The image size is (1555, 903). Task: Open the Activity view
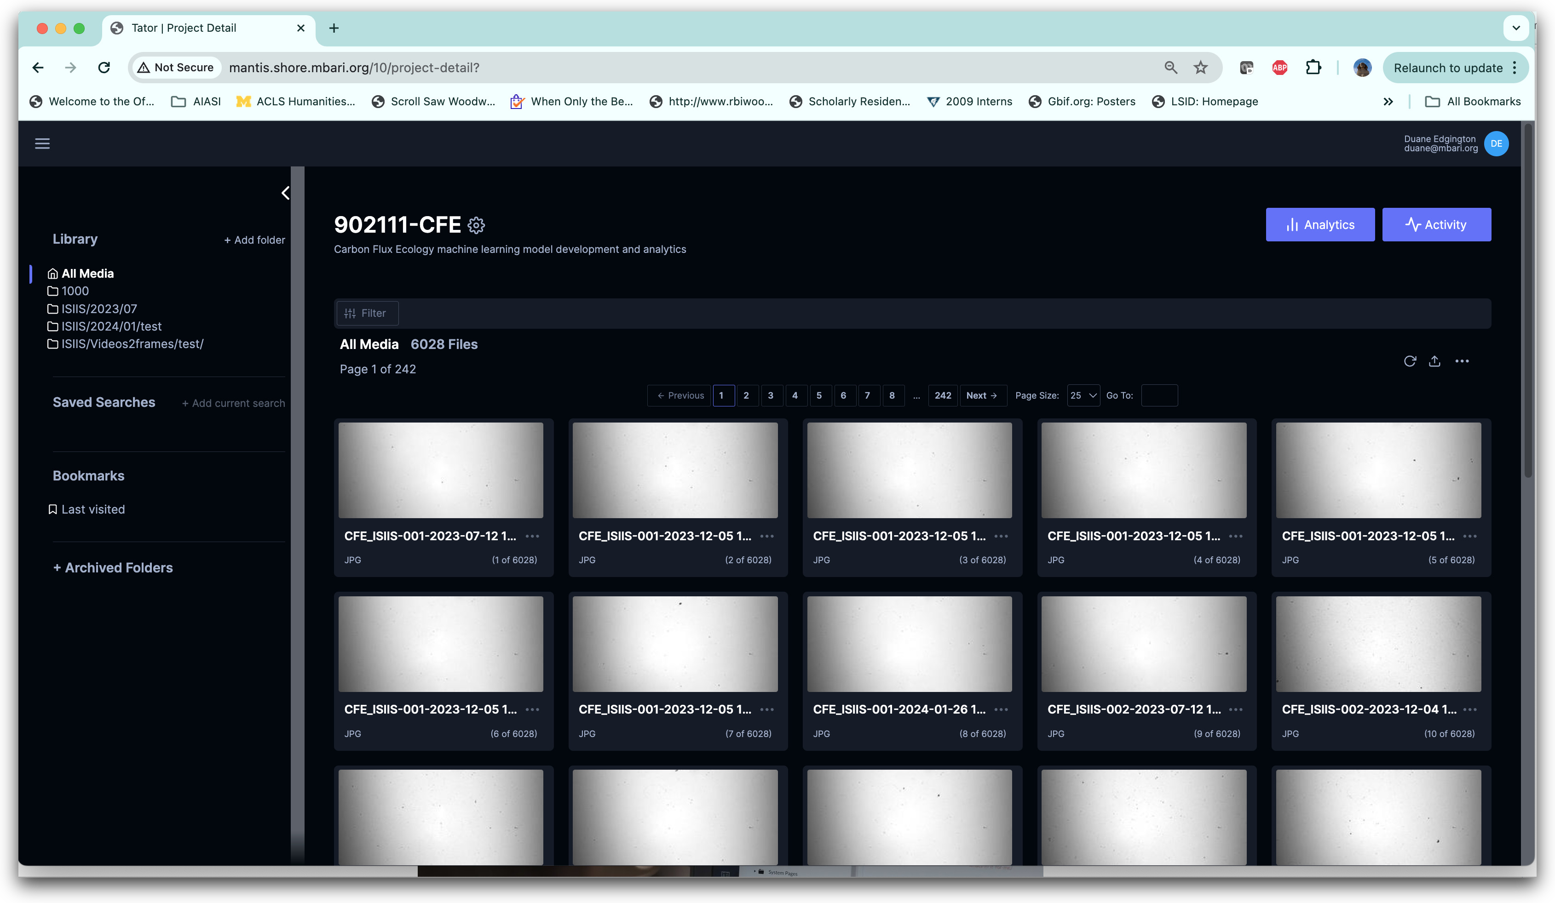(1436, 224)
